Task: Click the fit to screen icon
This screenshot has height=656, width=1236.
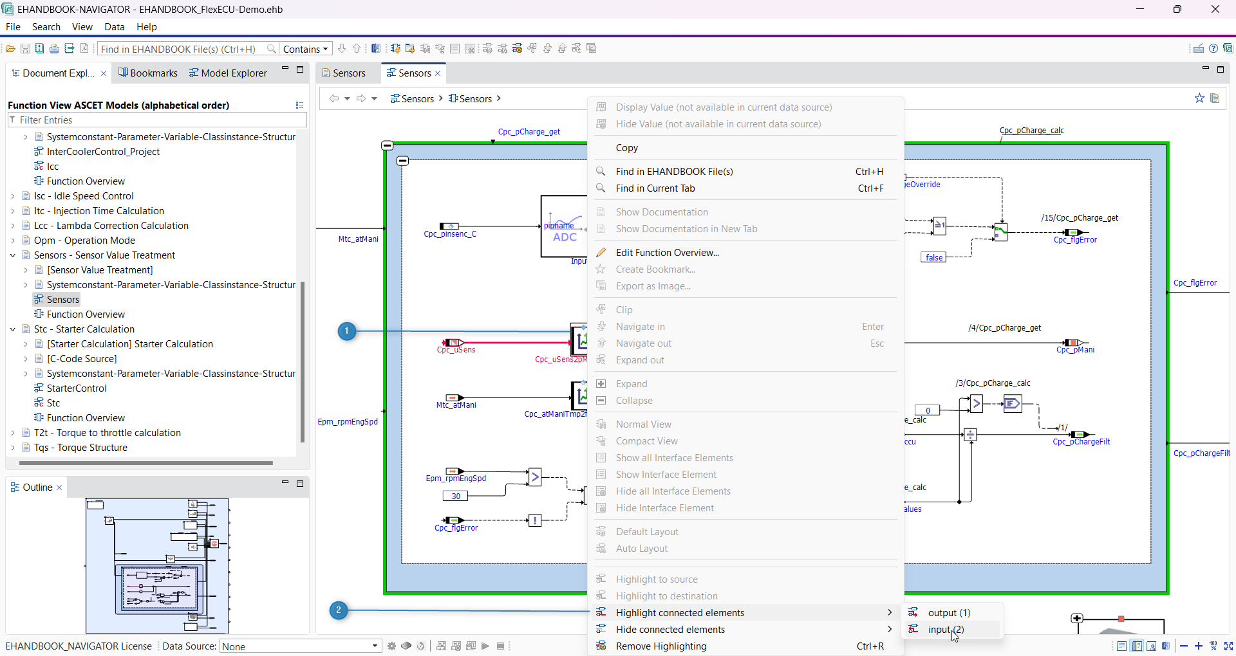Action: click(x=1228, y=646)
